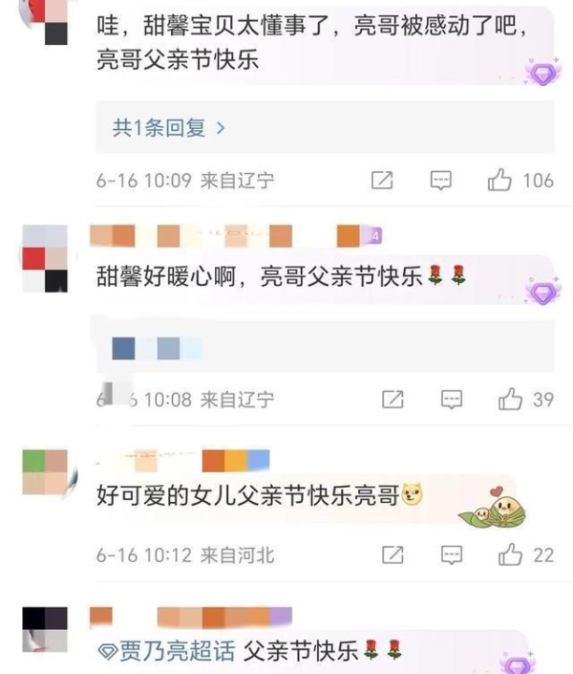The width and height of the screenshot is (573, 674).
Task: Share the 10:09 Liaoning comment
Action: pyautogui.click(x=382, y=180)
